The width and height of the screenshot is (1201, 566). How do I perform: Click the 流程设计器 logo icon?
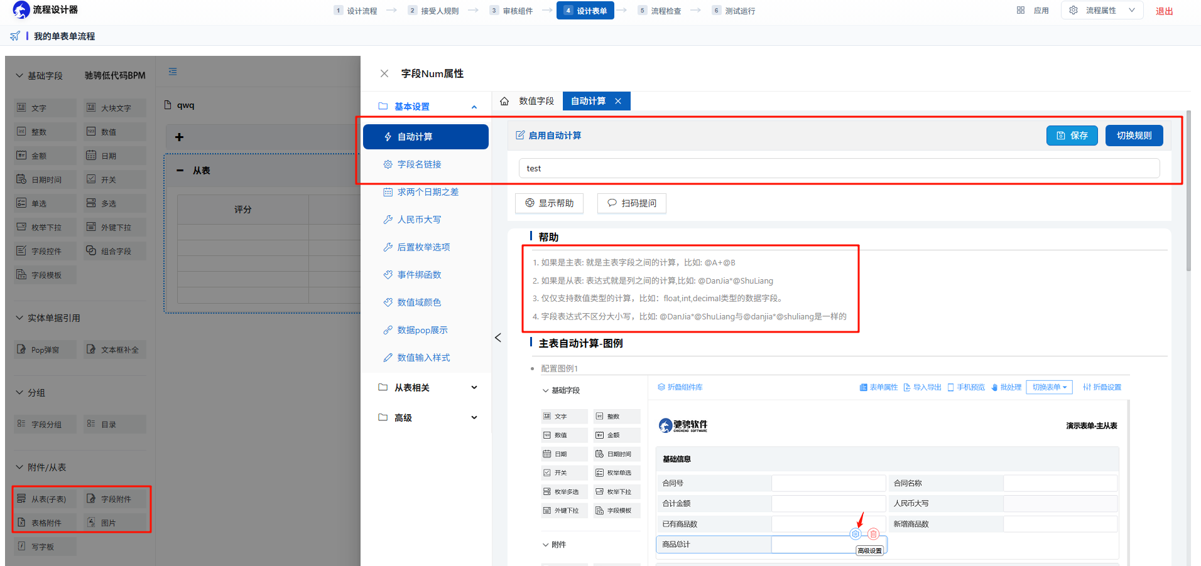click(x=21, y=9)
